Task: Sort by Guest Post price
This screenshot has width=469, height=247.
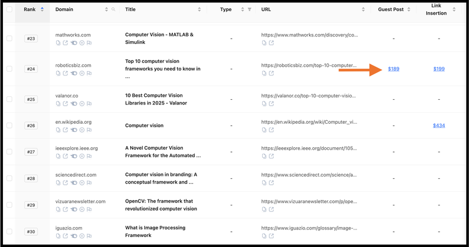Action: (409, 9)
